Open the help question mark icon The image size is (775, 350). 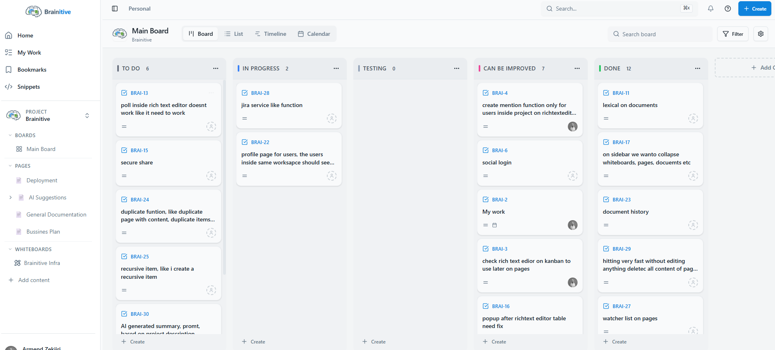click(x=728, y=9)
